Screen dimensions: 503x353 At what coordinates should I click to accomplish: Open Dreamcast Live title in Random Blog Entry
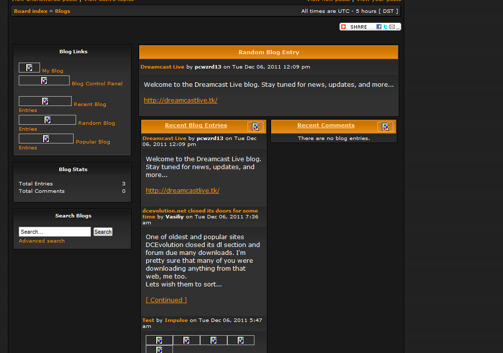[163, 67]
